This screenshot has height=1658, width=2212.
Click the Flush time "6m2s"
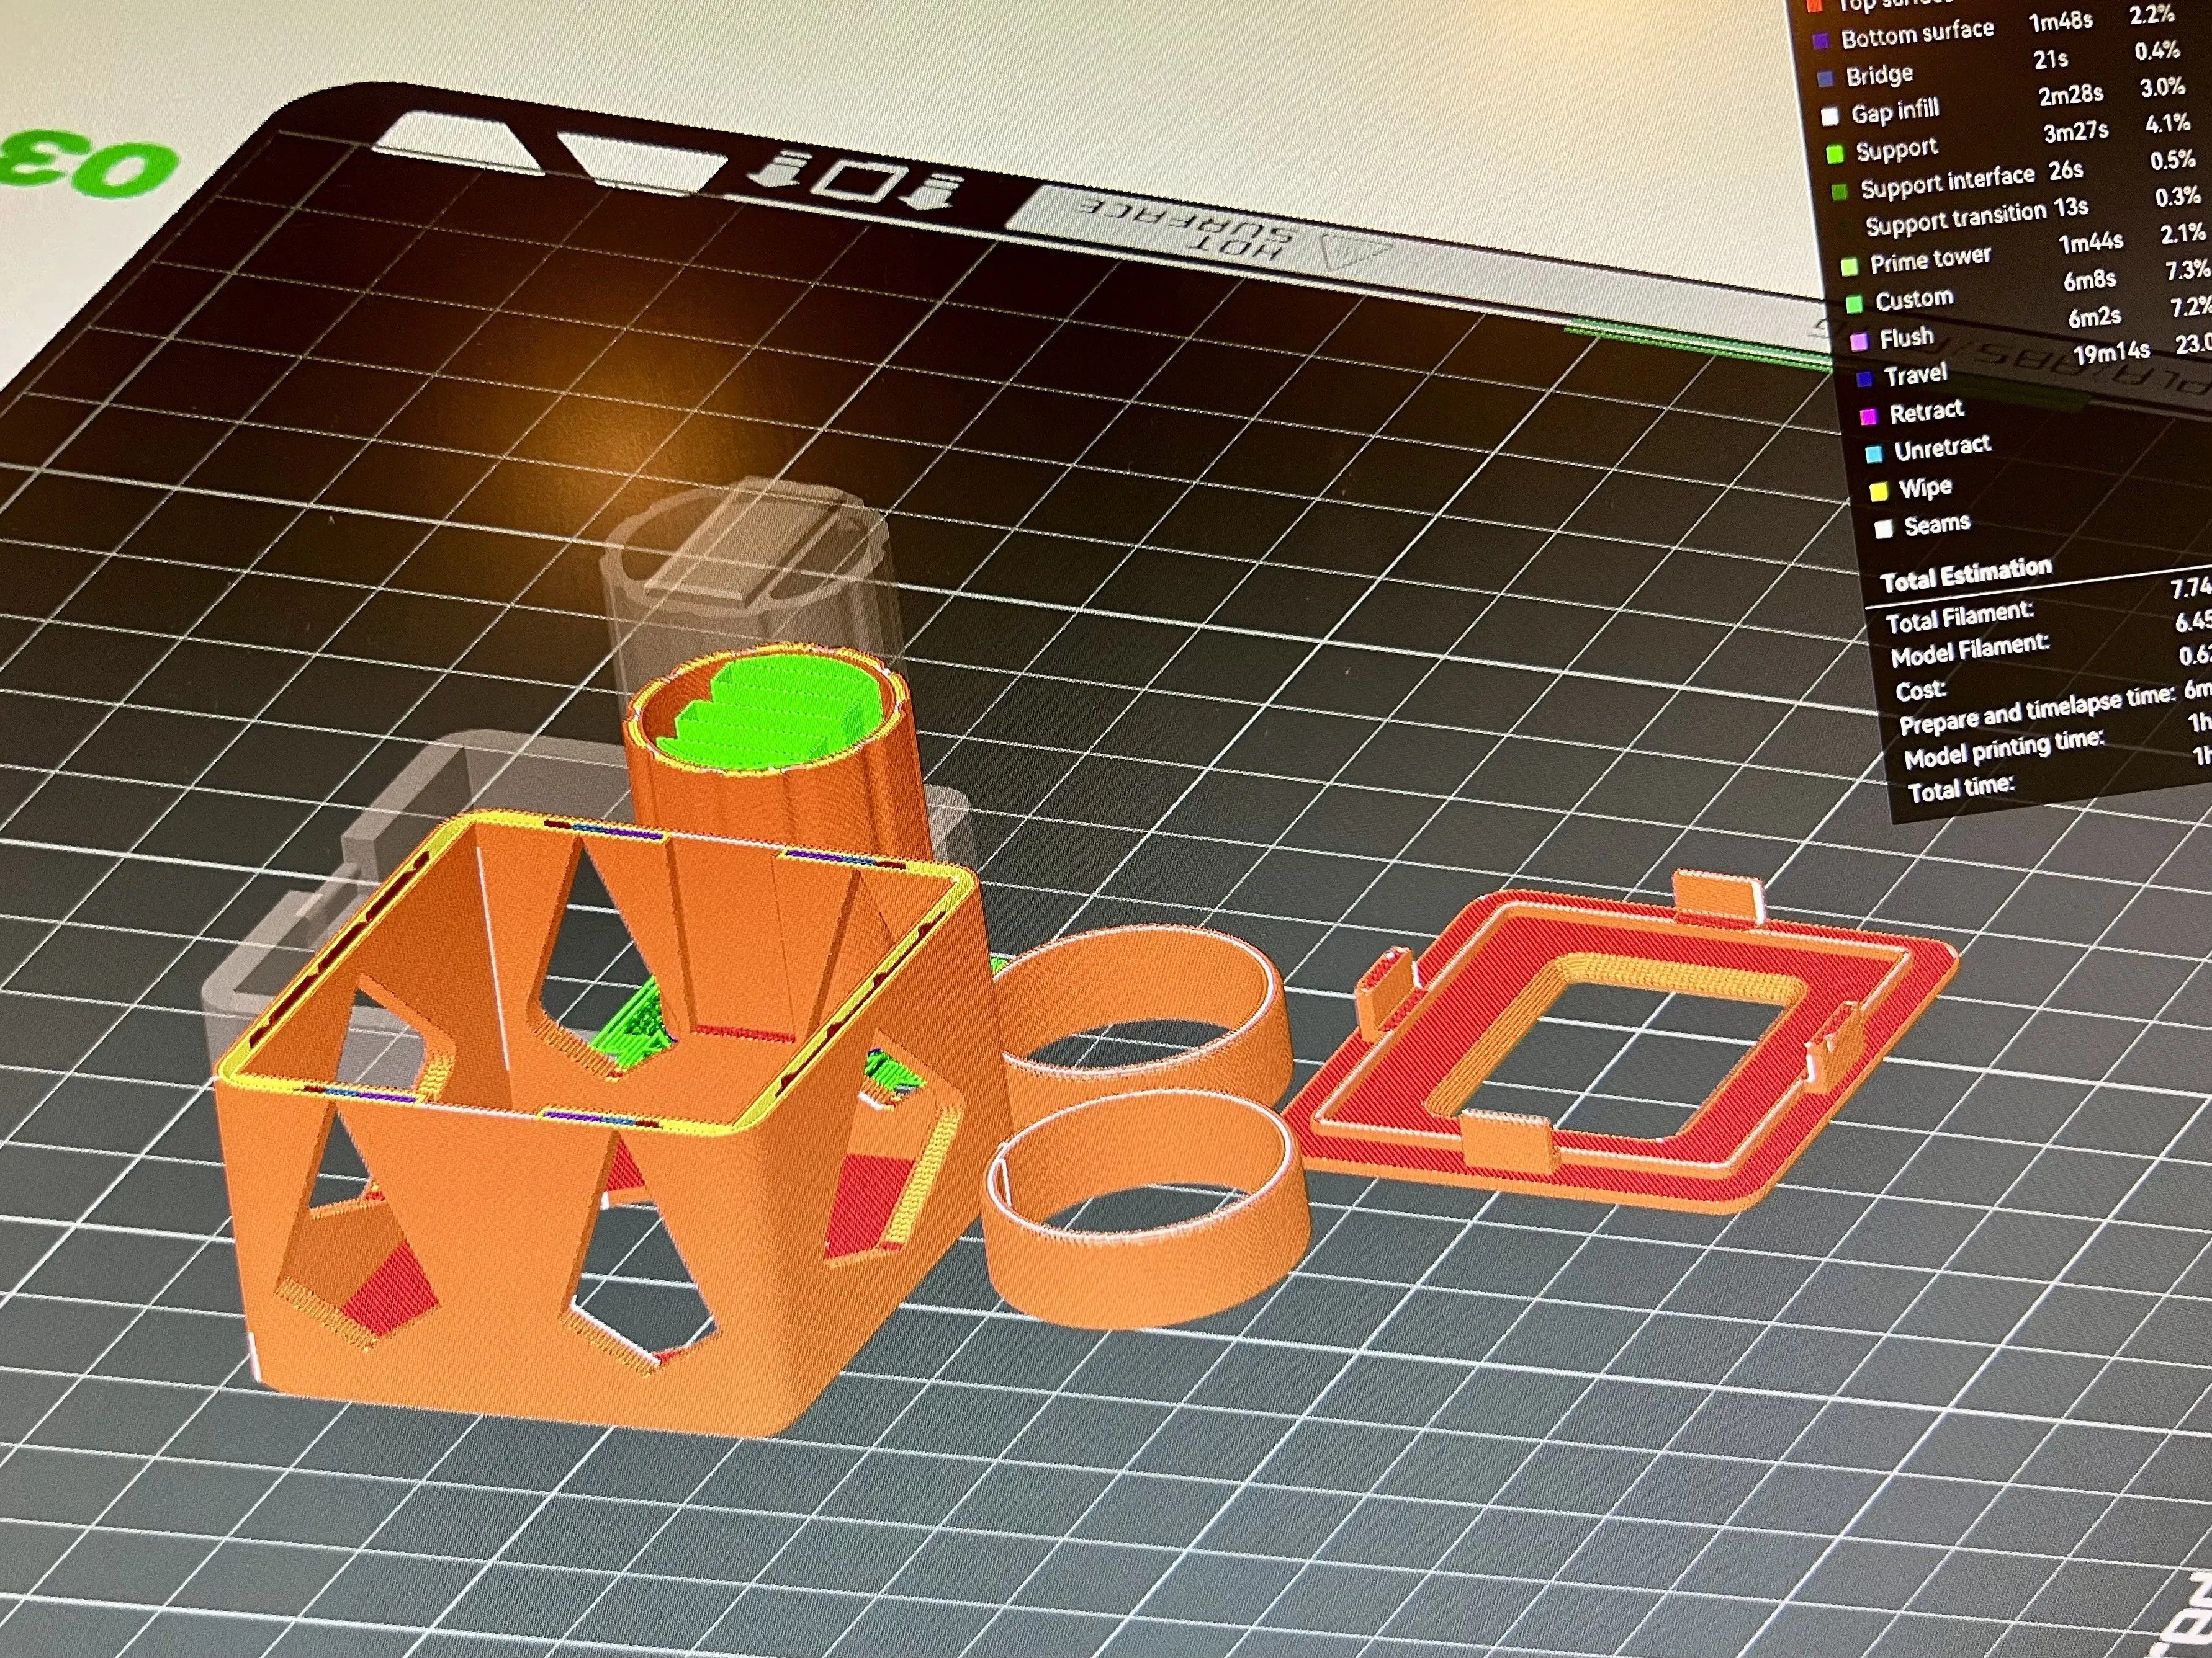(2095, 318)
